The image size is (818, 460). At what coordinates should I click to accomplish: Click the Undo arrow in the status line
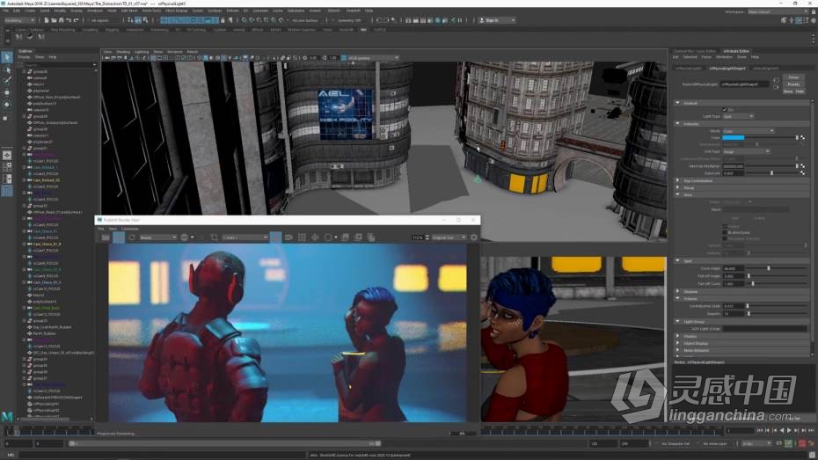69,20
